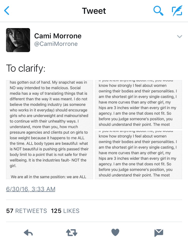Tap the '57' retweet count number

tap(10, 211)
